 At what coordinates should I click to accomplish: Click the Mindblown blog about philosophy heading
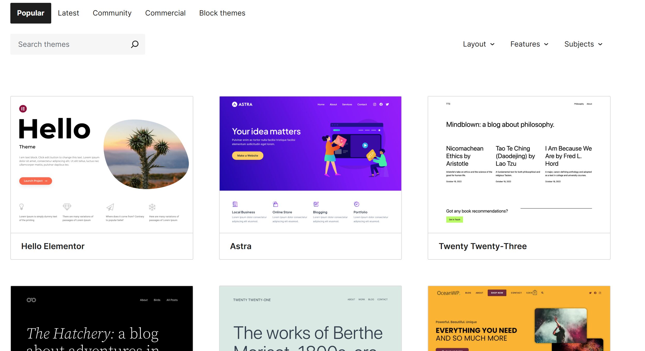point(500,125)
